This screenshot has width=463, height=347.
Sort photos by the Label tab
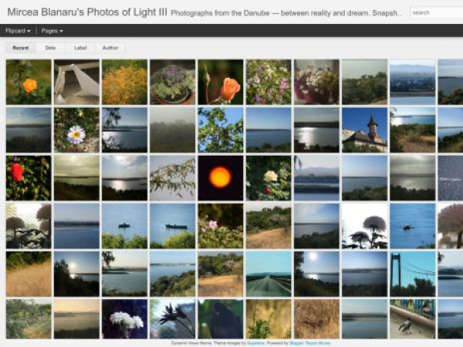point(80,48)
